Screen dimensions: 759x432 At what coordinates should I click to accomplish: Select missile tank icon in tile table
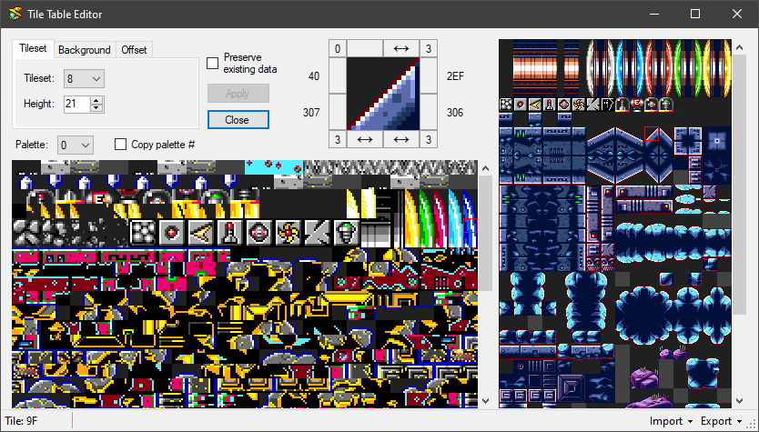[622, 105]
